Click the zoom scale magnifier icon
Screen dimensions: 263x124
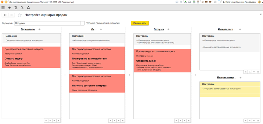tap(215, 2)
